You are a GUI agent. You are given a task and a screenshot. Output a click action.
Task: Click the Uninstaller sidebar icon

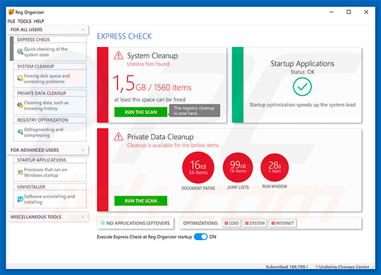(x=20, y=199)
